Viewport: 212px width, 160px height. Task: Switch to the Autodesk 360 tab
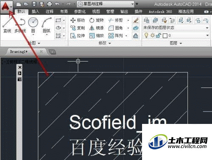pyautogui.click(x=160, y=11)
